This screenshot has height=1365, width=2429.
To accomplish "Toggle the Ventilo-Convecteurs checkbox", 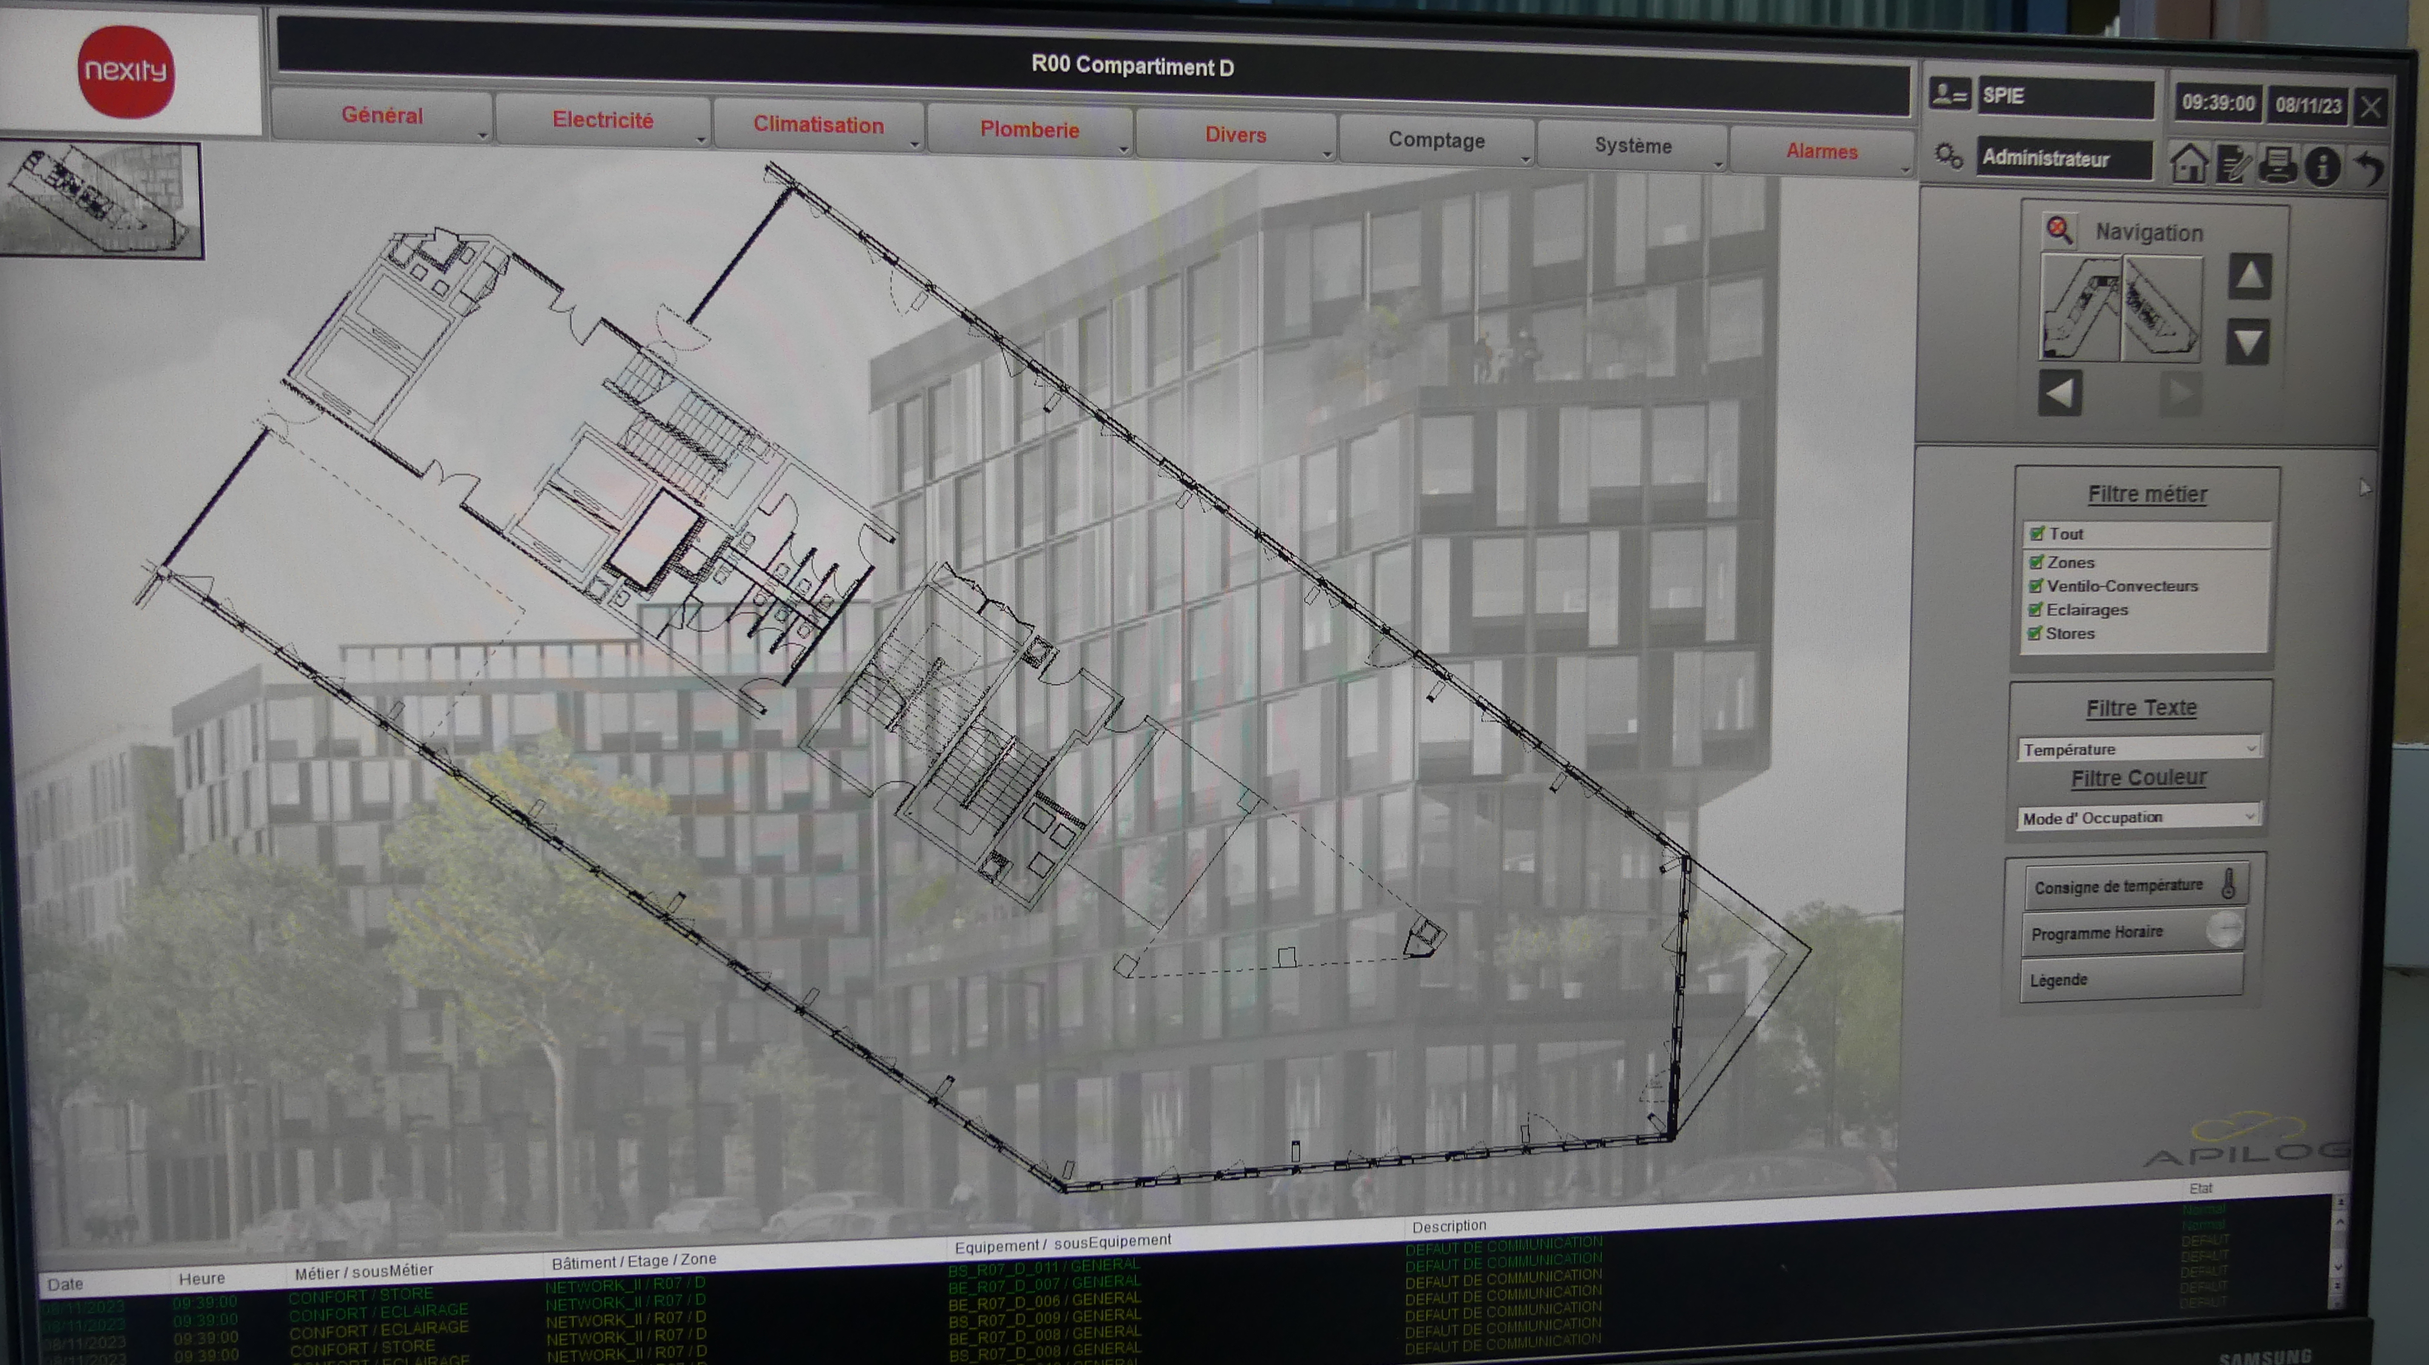I will (2037, 585).
